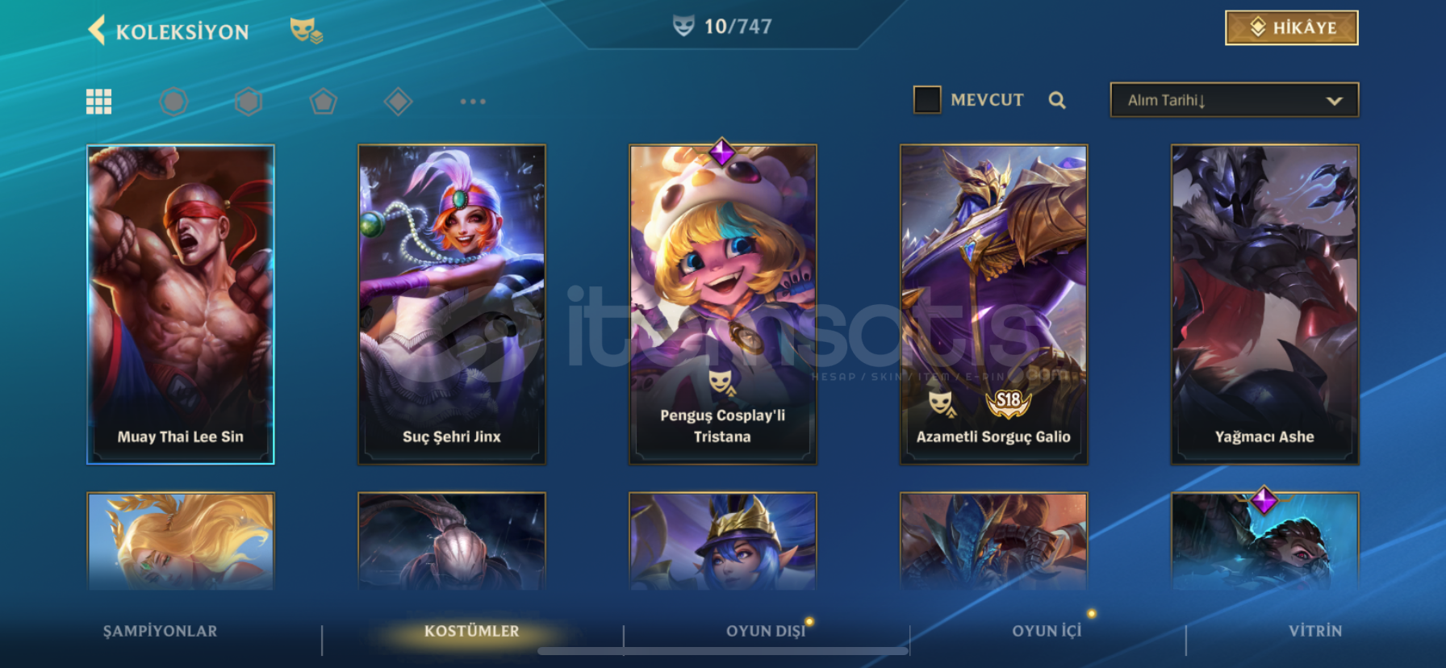Viewport: 1446px width, 668px height.
Task: Open the skin shop masks-and-coins icon
Action: point(306,31)
